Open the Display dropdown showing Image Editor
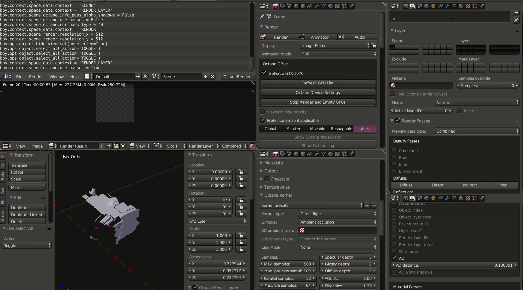Viewport: 523px width, 290px height. coord(335,45)
